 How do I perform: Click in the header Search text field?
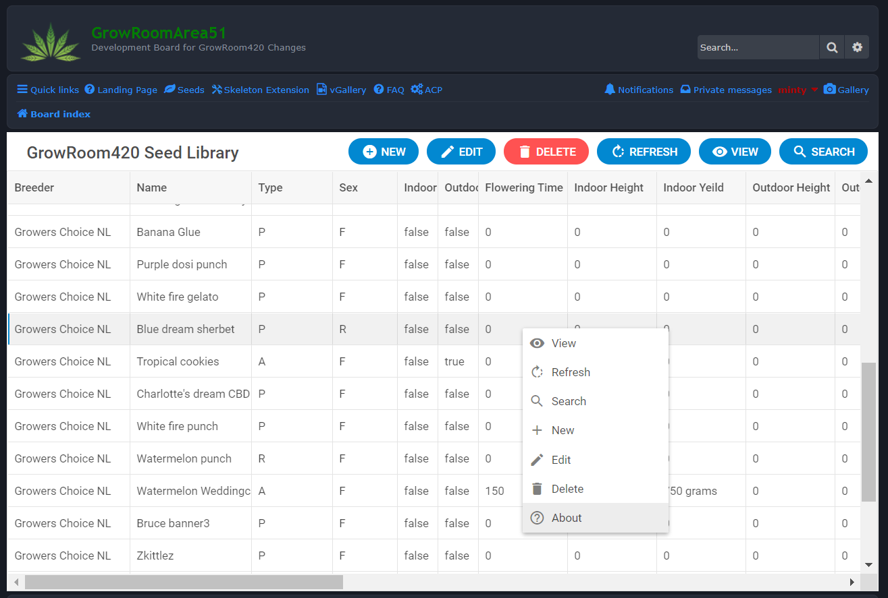[x=756, y=47]
